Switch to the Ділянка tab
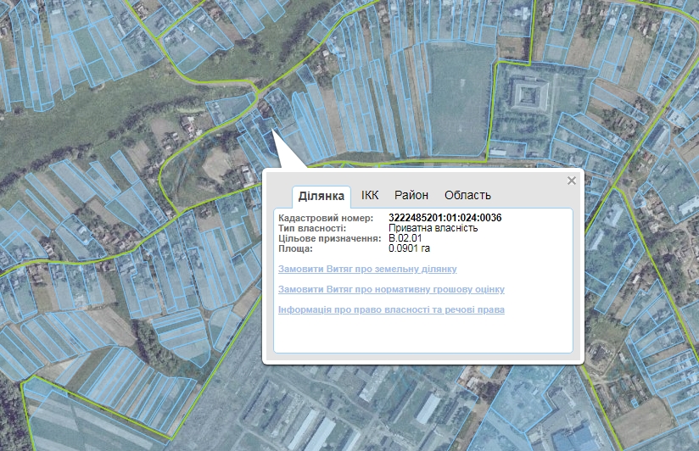The height and width of the screenshot is (451, 699). [321, 196]
